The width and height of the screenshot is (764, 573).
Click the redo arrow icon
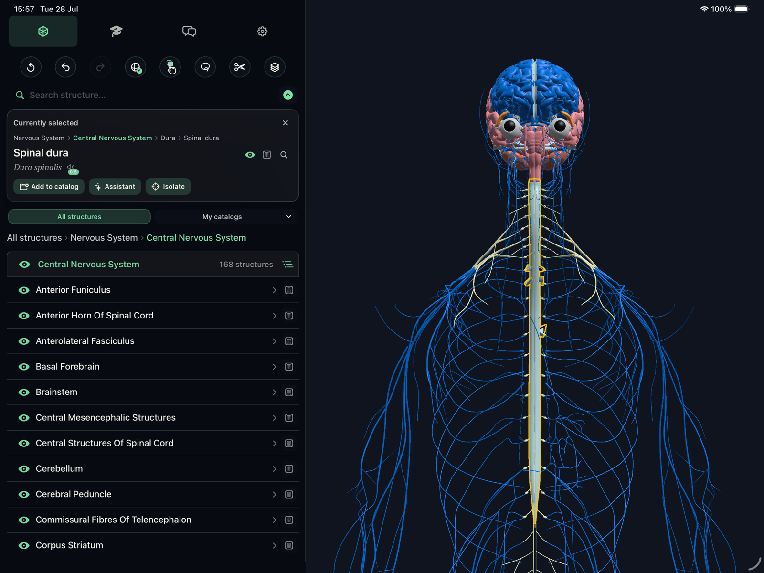pyautogui.click(x=101, y=67)
